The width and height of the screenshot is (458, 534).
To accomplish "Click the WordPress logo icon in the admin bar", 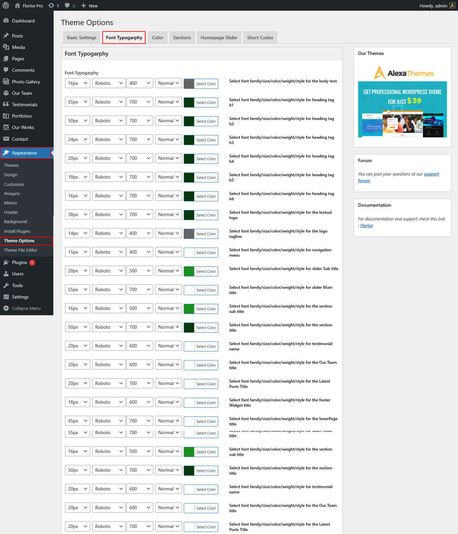I will [x=6, y=6].
